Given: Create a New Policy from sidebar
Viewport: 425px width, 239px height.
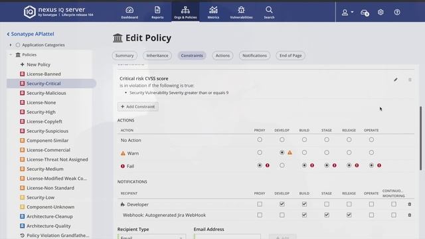Looking at the screenshot, I should 39,64.
